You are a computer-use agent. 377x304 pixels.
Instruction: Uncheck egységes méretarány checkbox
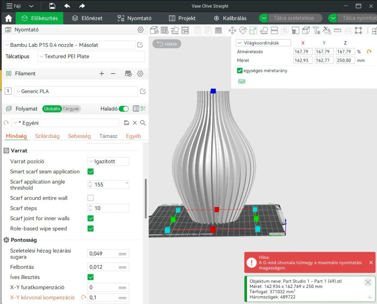pos(240,71)
